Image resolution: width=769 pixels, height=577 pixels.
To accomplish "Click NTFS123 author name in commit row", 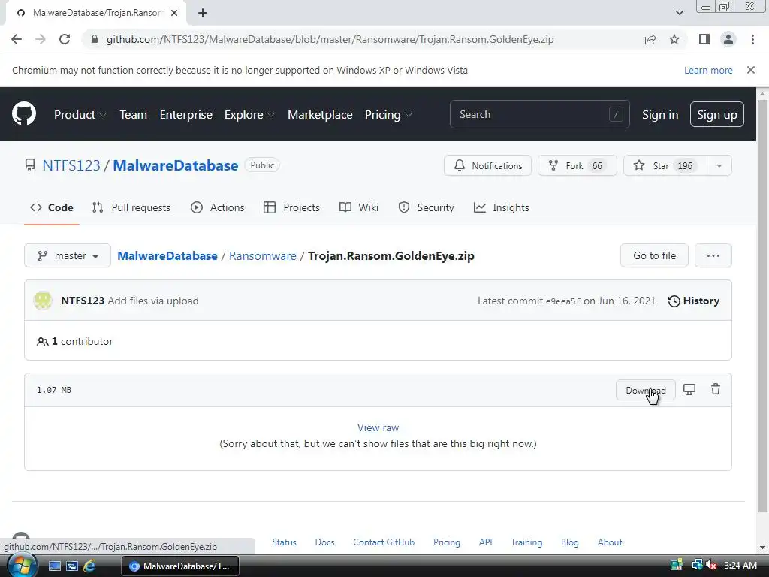I will click(83, 301).
